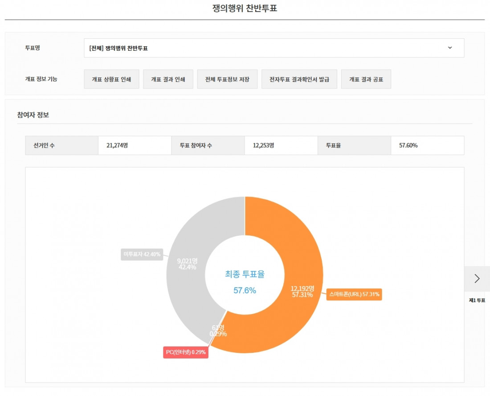The width and height of the screenshot is (490, 396).
Task: Select the 스마트폰(URL) 57.31% orange label
Action: tap(354, 295)
